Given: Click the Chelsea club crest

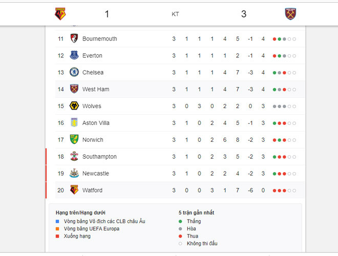Looking at the screenshot, I should tap(74, 72).
